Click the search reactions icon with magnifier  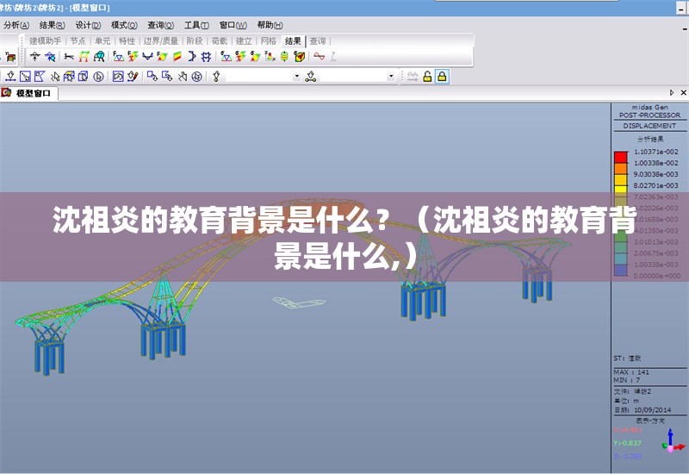(50, 56)
